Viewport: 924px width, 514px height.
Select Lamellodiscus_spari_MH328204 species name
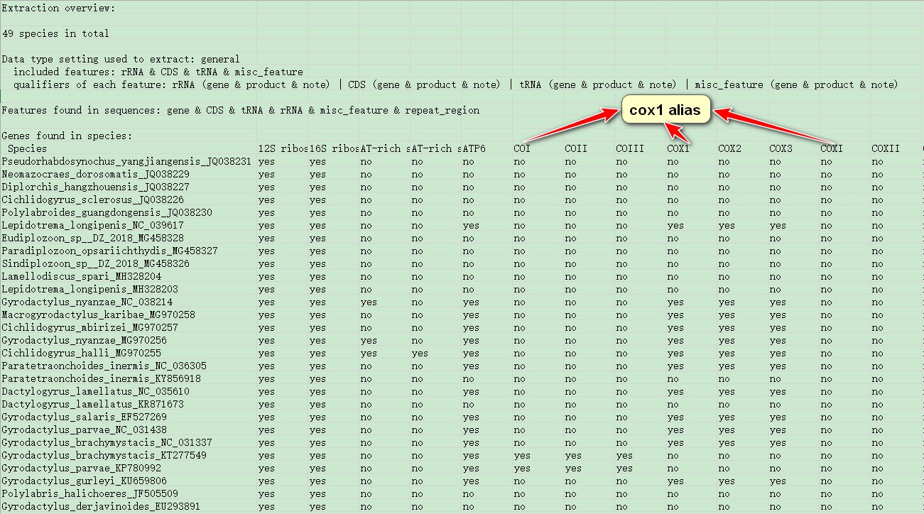81,277
